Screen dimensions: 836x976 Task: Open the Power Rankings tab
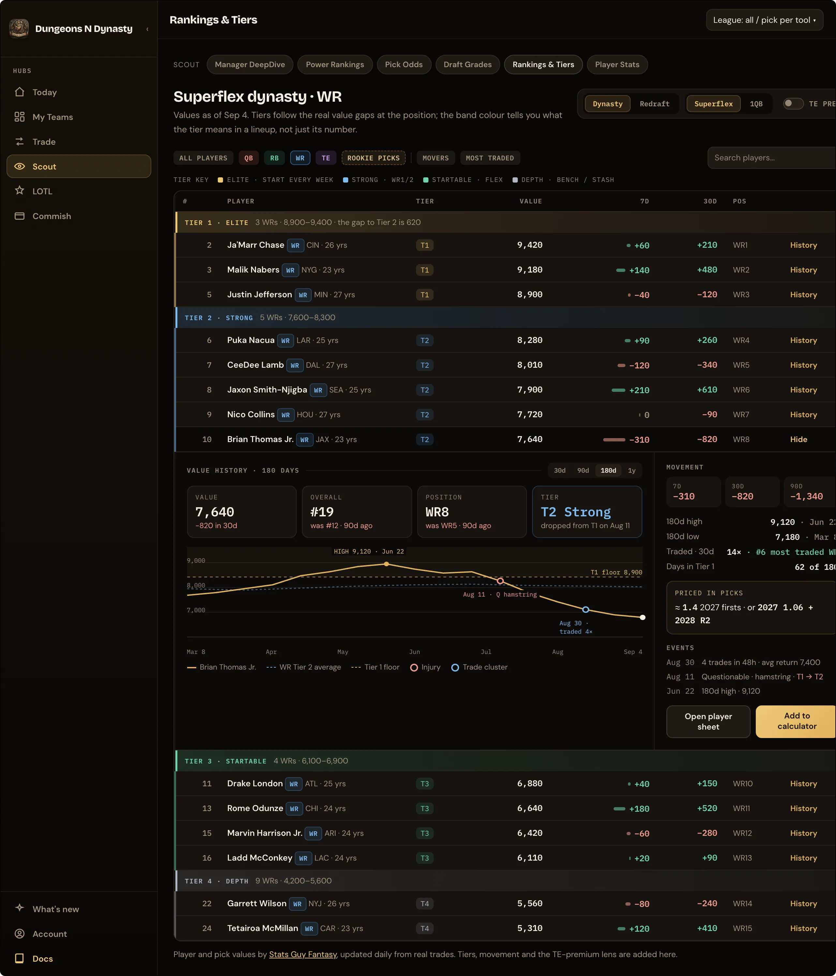pyautogui.click(x=335, y=65)
